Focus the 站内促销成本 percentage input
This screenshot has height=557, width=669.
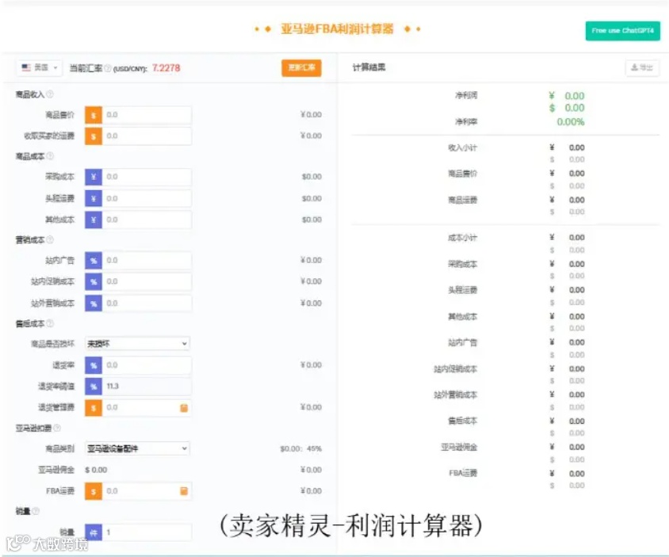tap(147, 282)
